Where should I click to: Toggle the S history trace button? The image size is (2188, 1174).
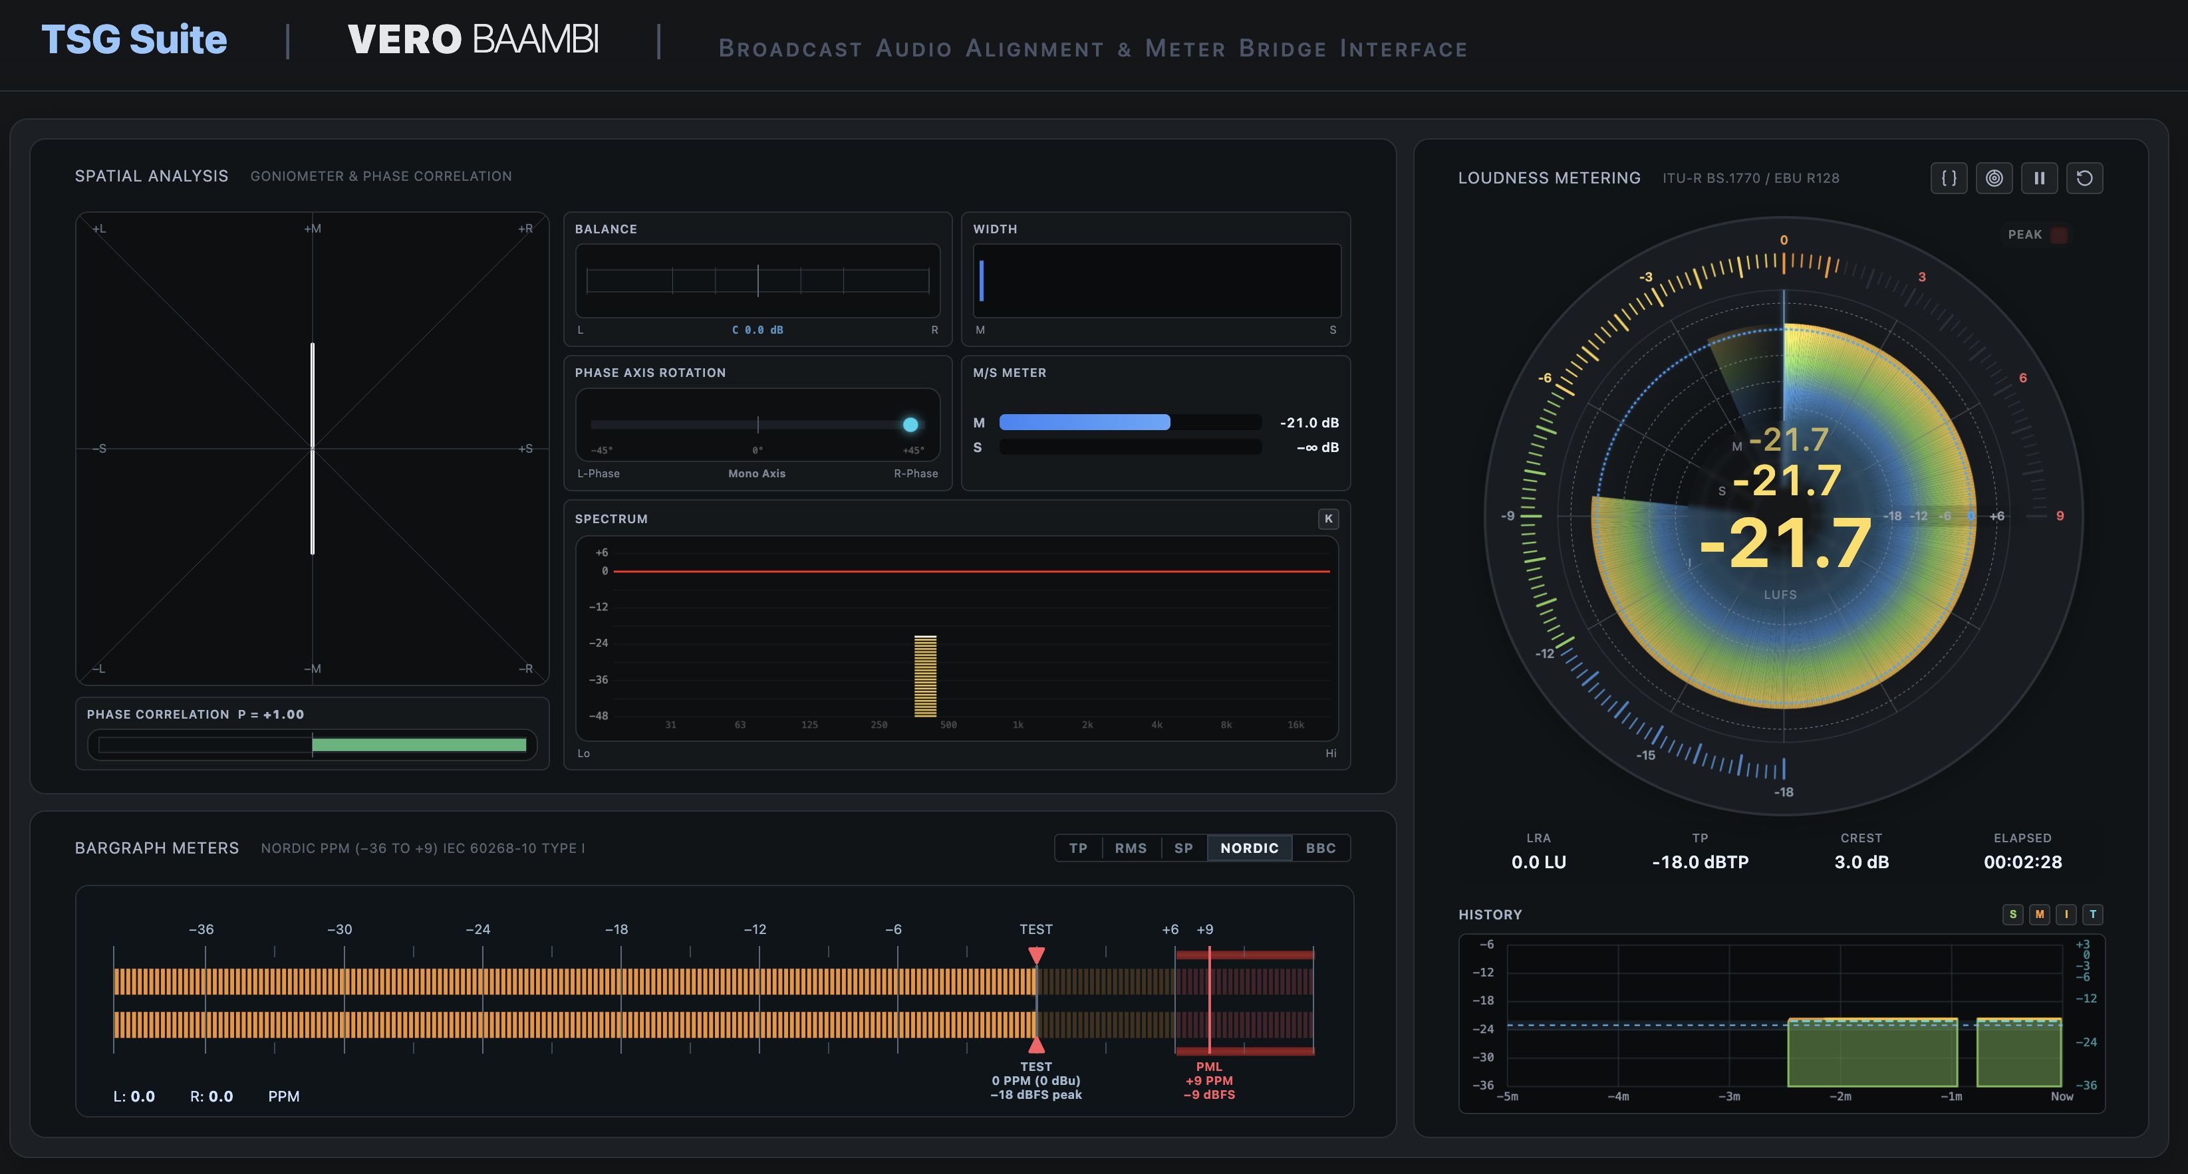coord(2012,914)
